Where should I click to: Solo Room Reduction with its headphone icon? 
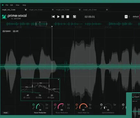pos(68,108)
